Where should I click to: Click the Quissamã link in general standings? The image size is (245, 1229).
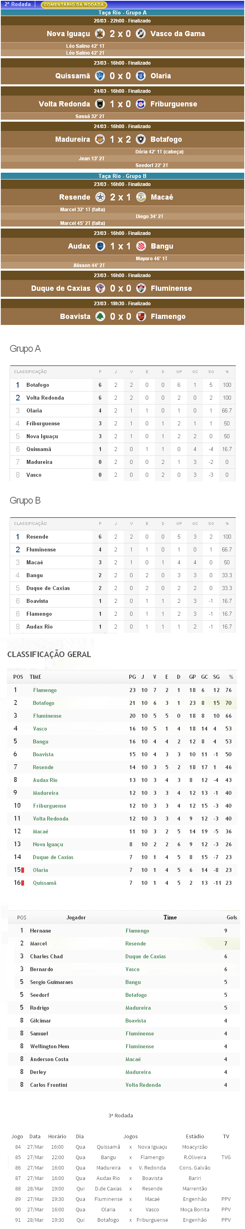click(x=44, y=883)
